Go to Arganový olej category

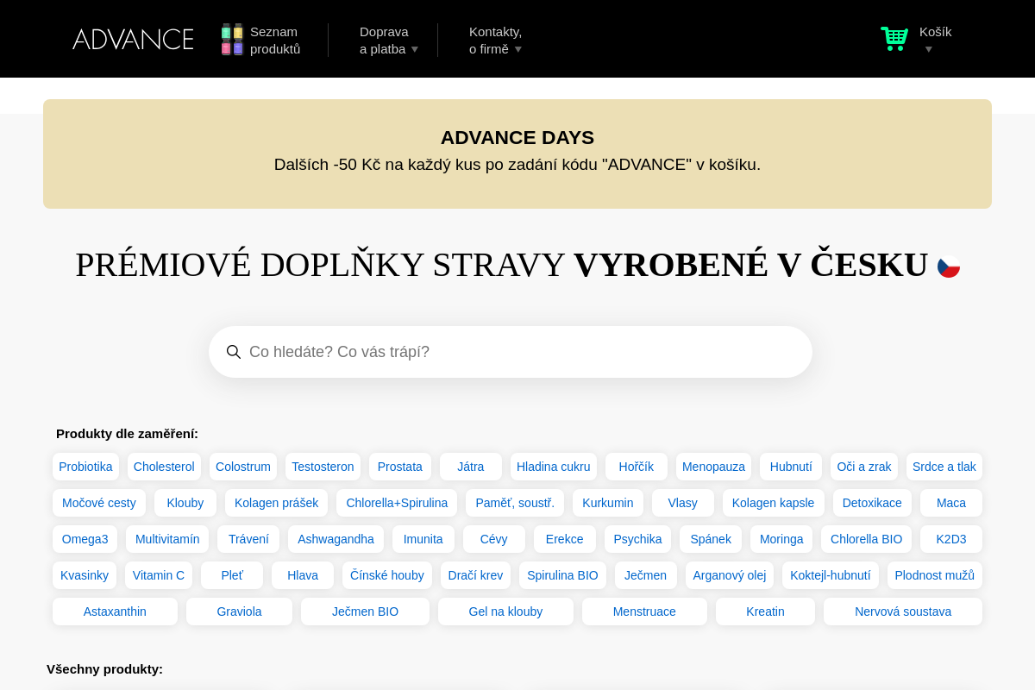[x=730, y=575]
